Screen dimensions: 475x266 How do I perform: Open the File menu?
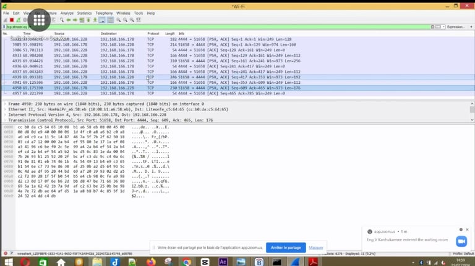click(x=6, y=14)
